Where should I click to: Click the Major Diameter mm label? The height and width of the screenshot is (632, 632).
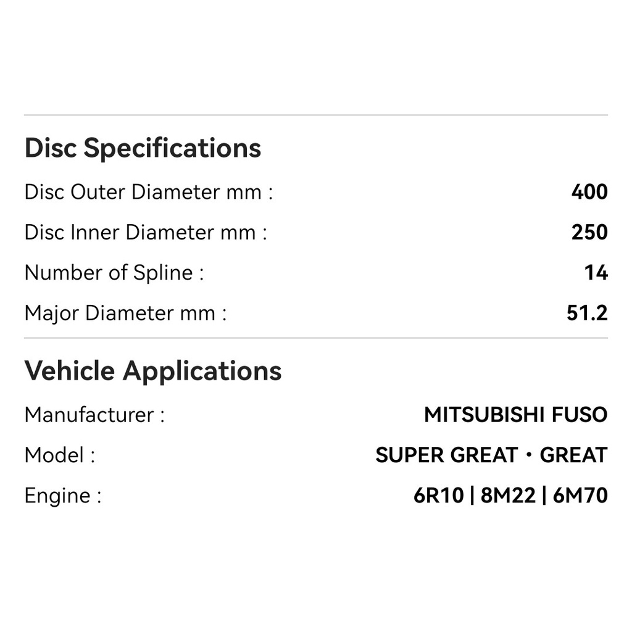(x=125, y=313)
